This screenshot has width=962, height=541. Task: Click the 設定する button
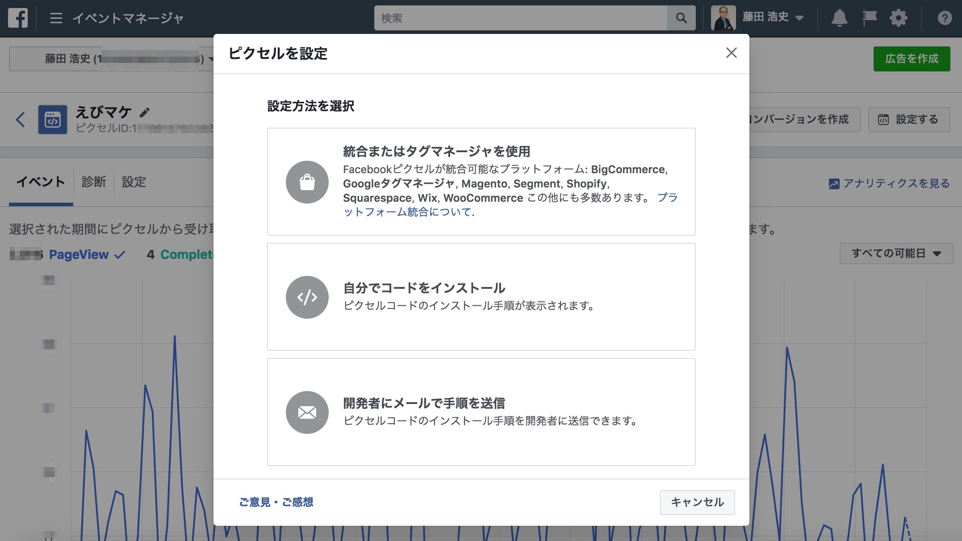(x=908, y=119)
